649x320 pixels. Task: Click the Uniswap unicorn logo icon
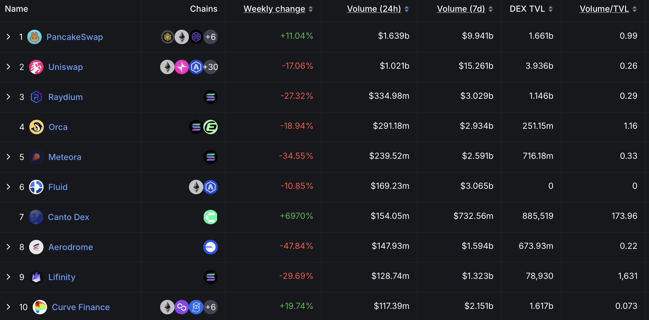(x=36, y=67)
